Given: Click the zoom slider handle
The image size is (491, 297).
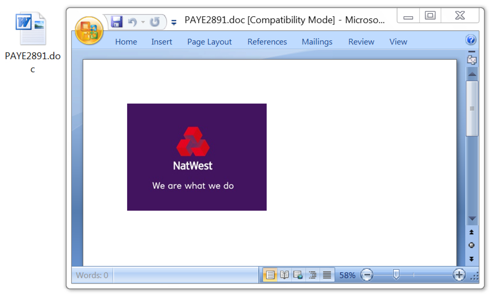Looking at the screenshot, I should [396, 275].
